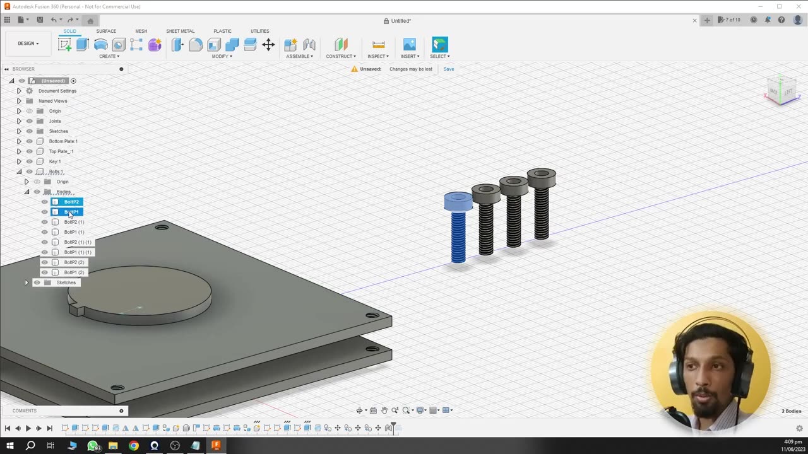Image resolution: width=808 pixels, height=454 pixels.
Task: Open the job status clock icon
Action: click(754, 20)
